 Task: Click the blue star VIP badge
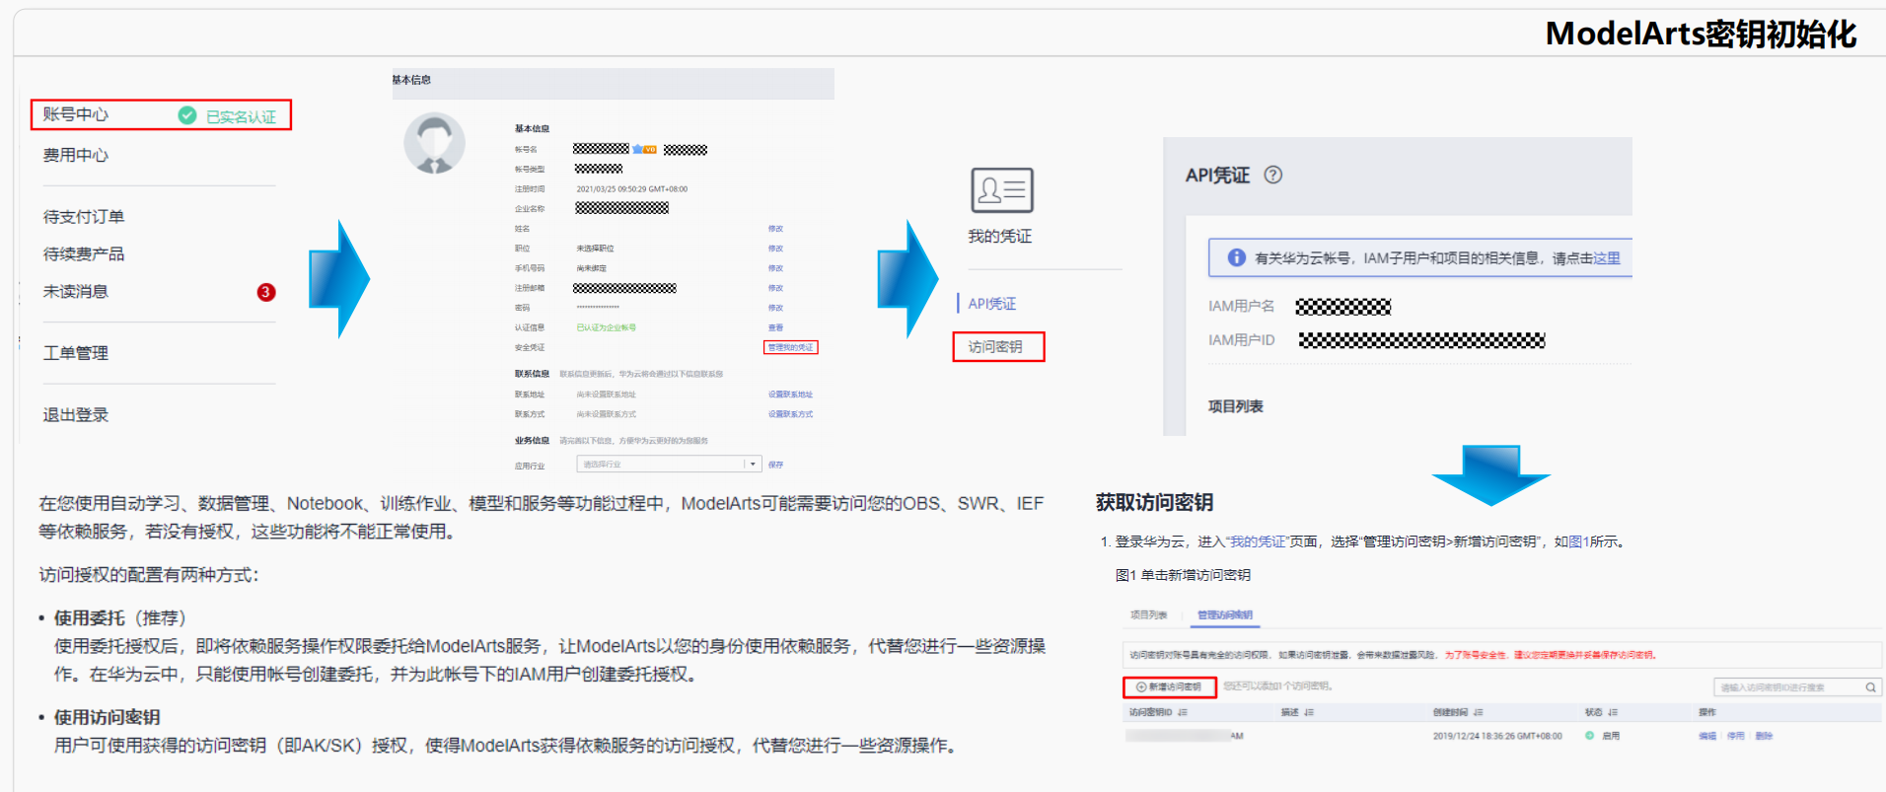[644, 149]
